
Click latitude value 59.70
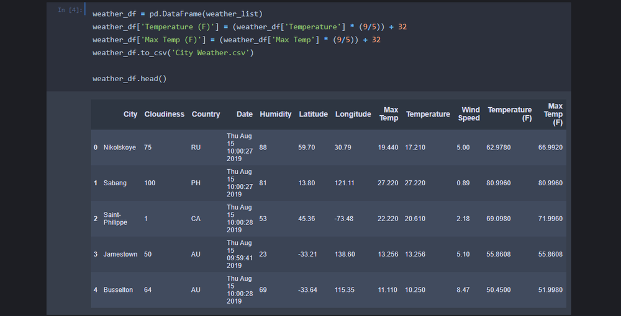coord(307,147)
